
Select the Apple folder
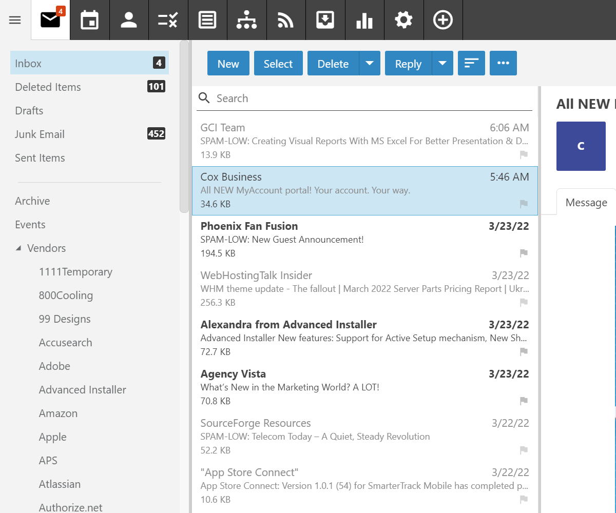[x=53, y=437]
